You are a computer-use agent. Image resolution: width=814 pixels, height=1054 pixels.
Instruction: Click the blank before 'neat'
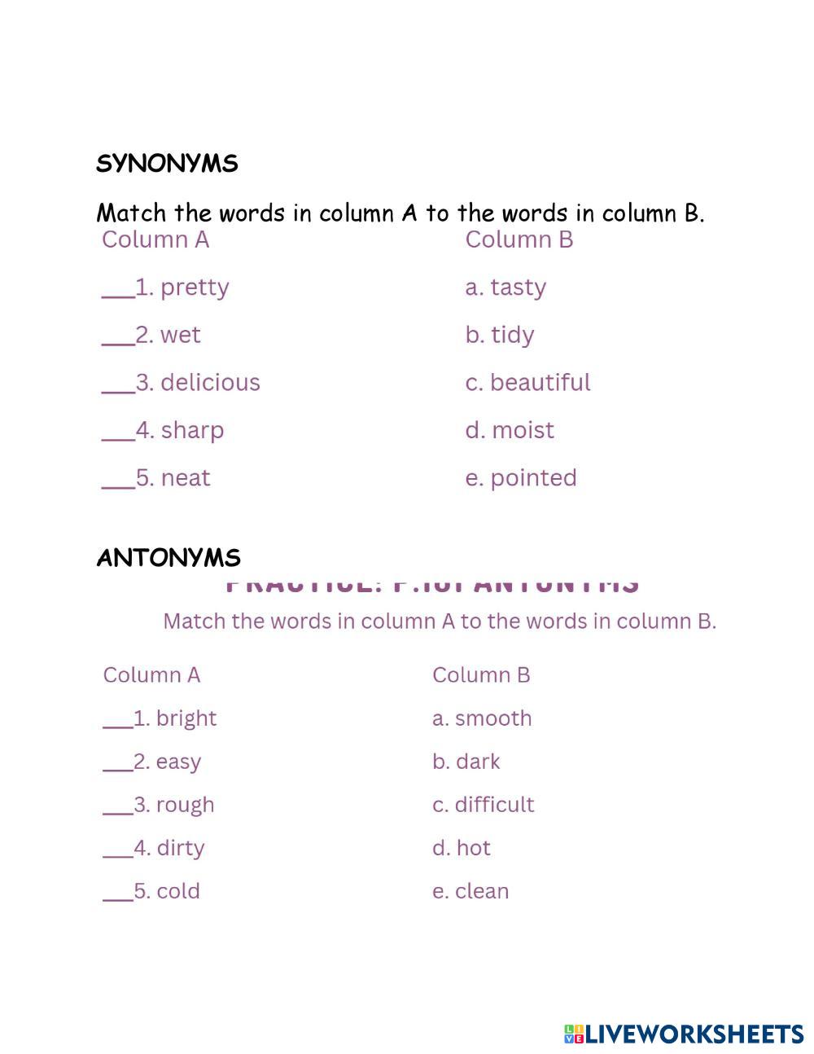[x=118, y=479]
